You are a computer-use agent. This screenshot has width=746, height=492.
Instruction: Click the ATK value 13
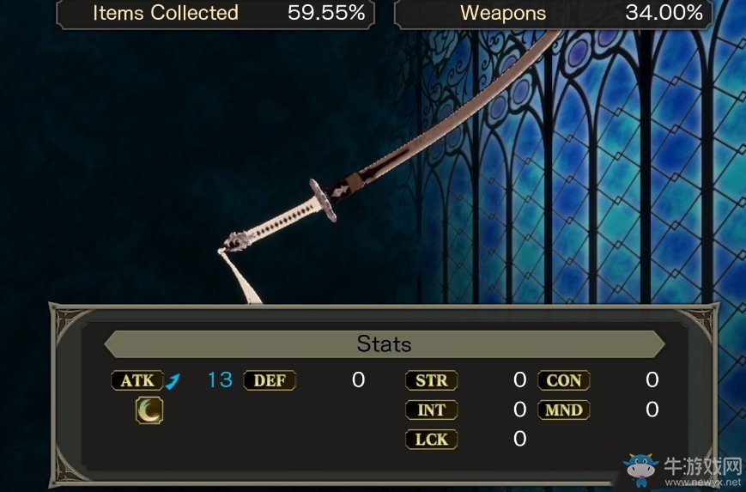click(221, 380)
